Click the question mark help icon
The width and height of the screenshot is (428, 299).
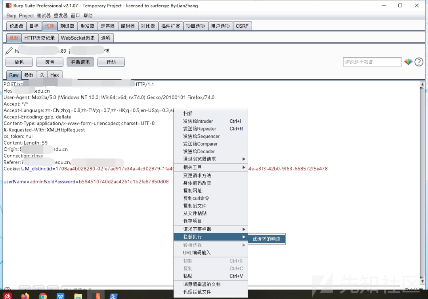[x=419, y=62]
